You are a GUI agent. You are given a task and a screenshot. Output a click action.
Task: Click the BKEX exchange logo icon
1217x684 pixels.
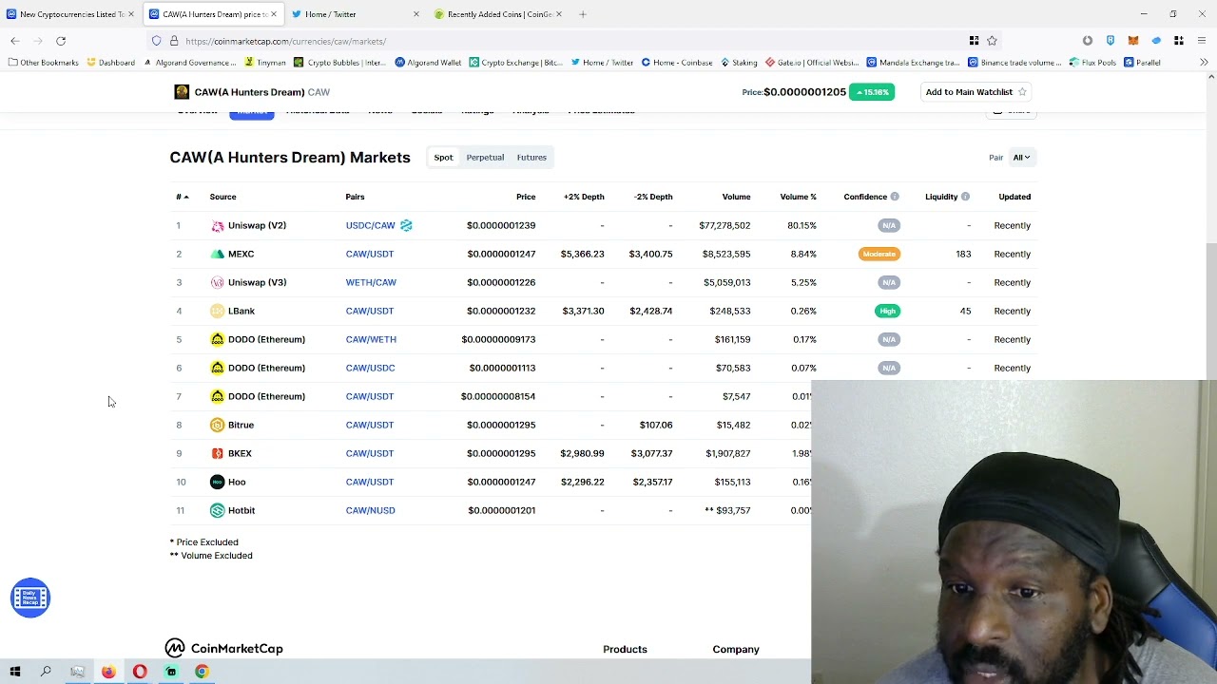pos(217,453)
